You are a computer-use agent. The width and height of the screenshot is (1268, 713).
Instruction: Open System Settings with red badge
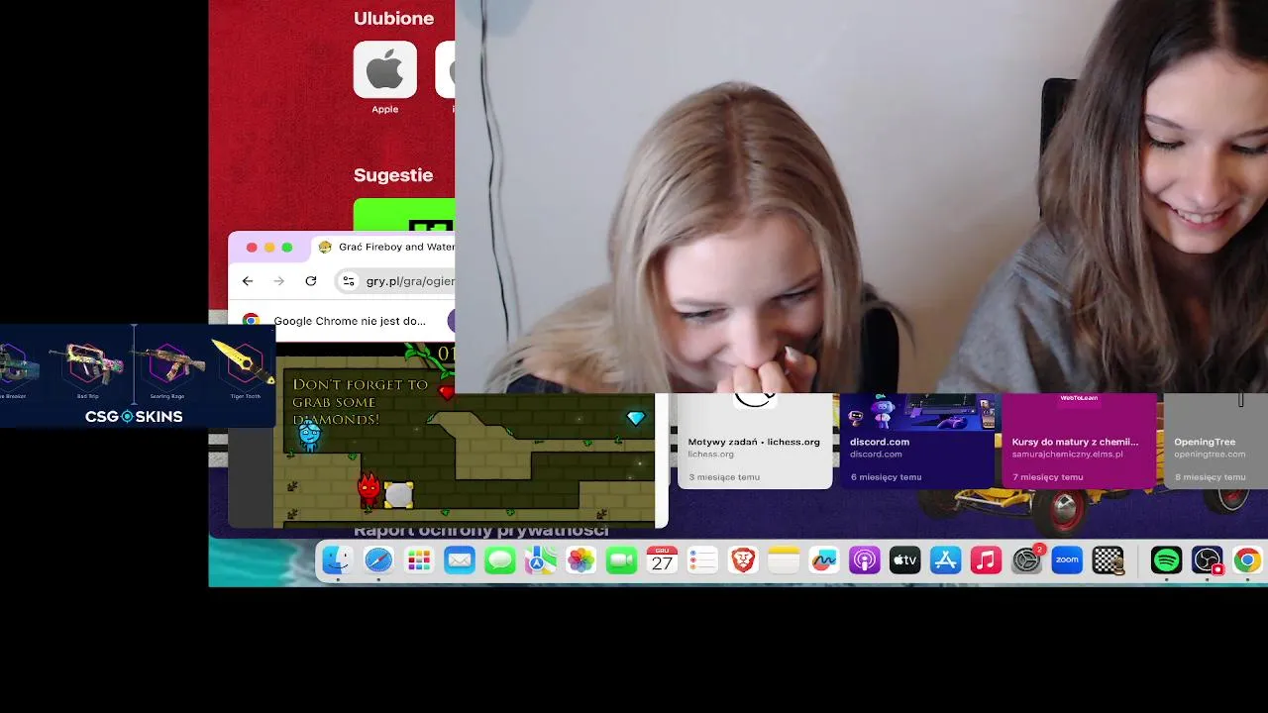pos(1027,561)
